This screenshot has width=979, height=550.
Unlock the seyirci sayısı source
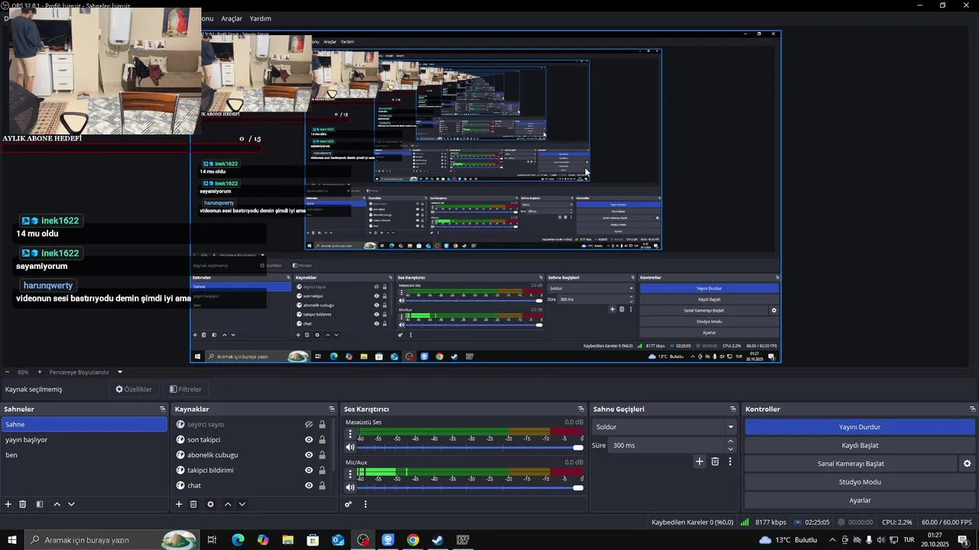point(322,425)
